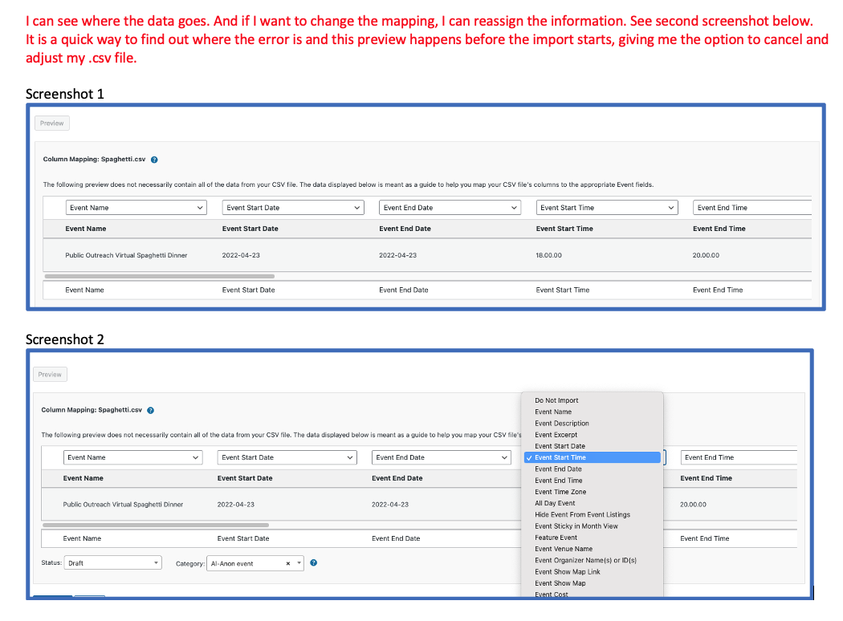This screenshot has height=621, width=843.
Task: Click the bold Event Start Time header, Screenshot 1
Action: coord(564,229)
